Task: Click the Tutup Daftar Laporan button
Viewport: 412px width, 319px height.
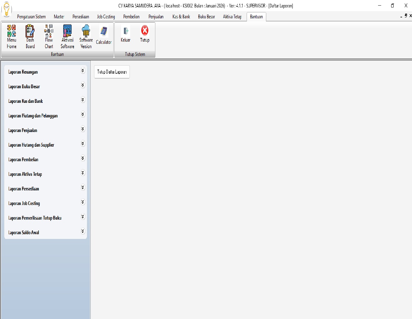Action: (x=112, y=72)
